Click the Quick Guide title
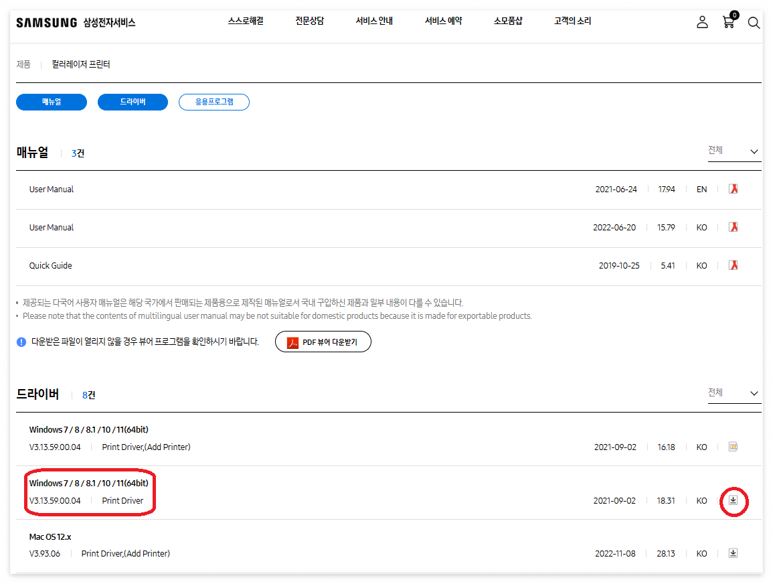The image size is (773, 584). click(50, 265)
